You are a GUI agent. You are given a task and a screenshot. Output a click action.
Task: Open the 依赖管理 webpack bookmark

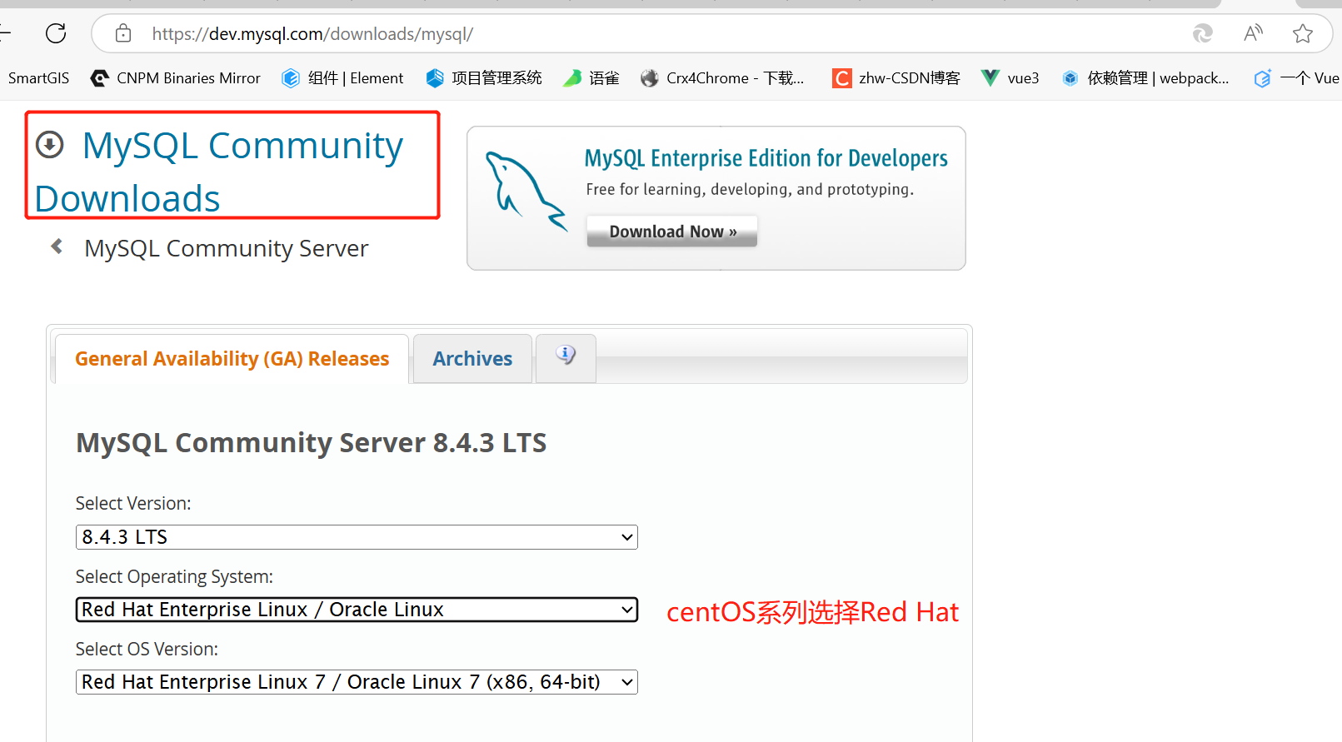[x=1145, y=78]
